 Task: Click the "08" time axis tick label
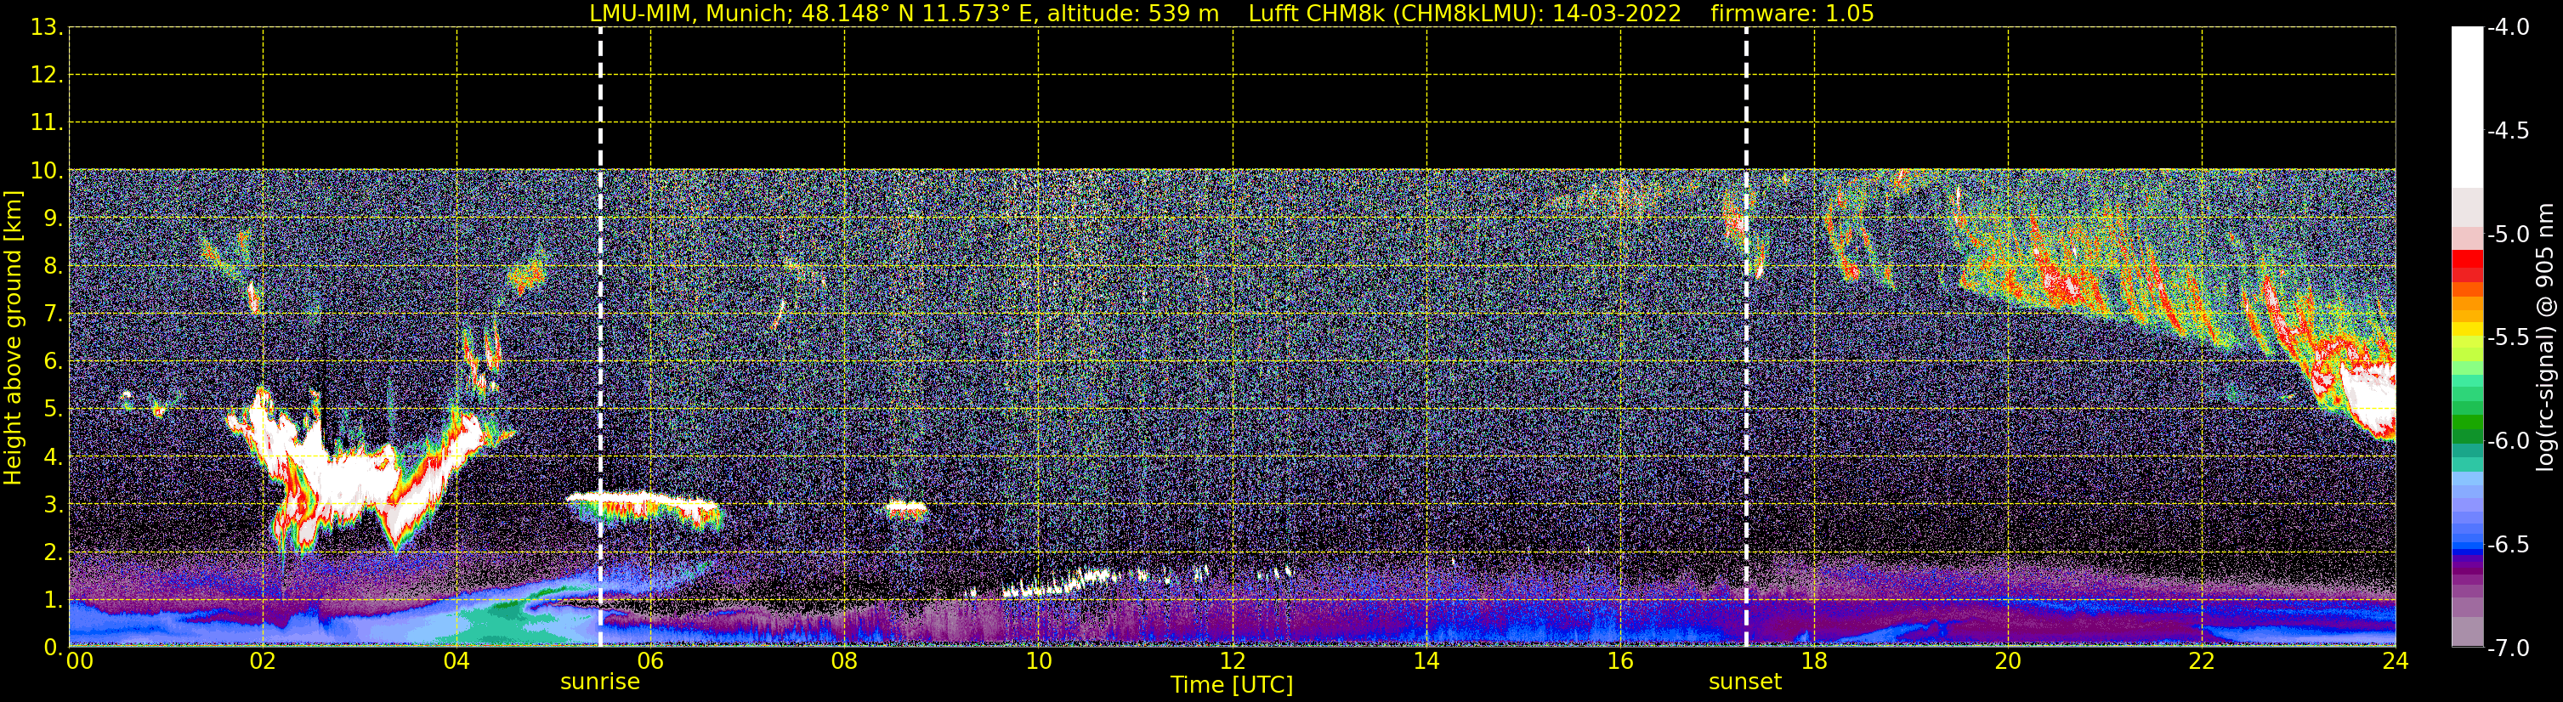click(x=845, y=661)
